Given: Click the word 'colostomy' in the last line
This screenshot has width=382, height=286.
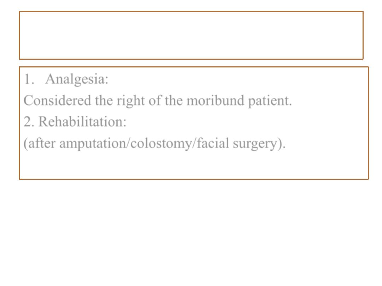Looking at the screenshot, I should 161,143.
